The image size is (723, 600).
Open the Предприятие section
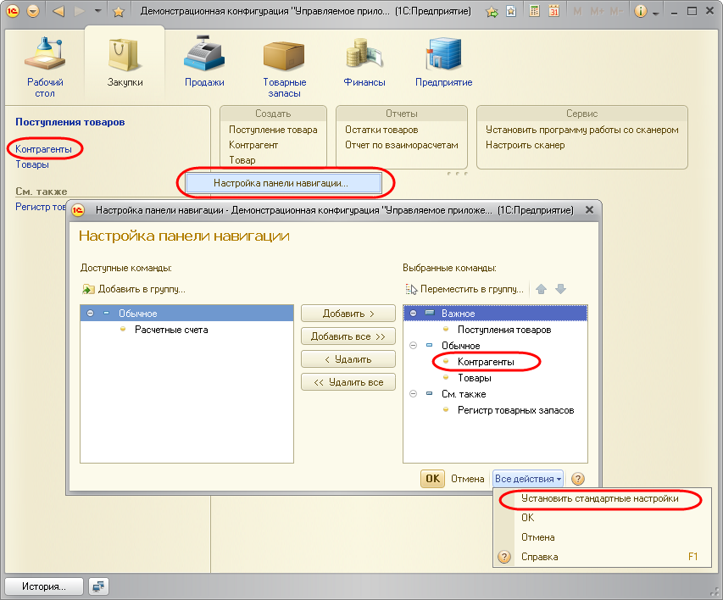(x=443, y=64)
